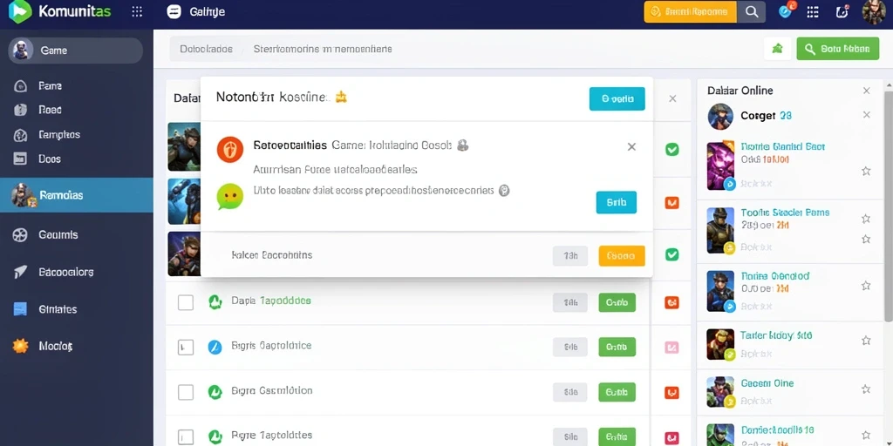Viewport: 893px width, 446px height.
Task: Click the blue icon before Bgris Gaptoldrice
Action: coord(215,347)
